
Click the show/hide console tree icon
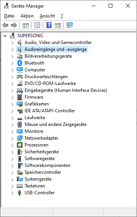(x=26, y=25)
